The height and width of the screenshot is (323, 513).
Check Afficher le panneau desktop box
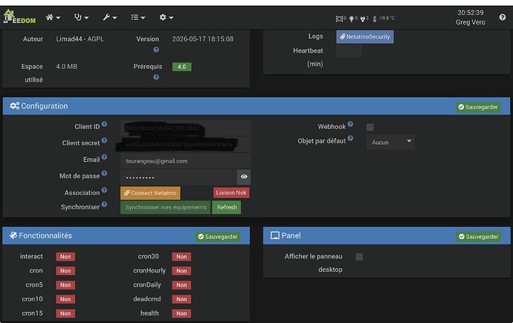point(359,257)
